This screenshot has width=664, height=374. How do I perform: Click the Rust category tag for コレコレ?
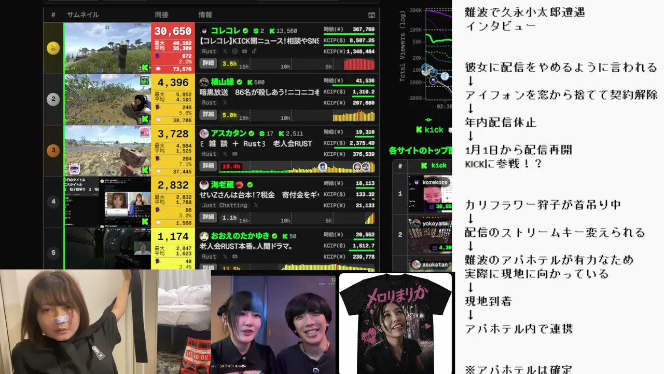[209, 51]
